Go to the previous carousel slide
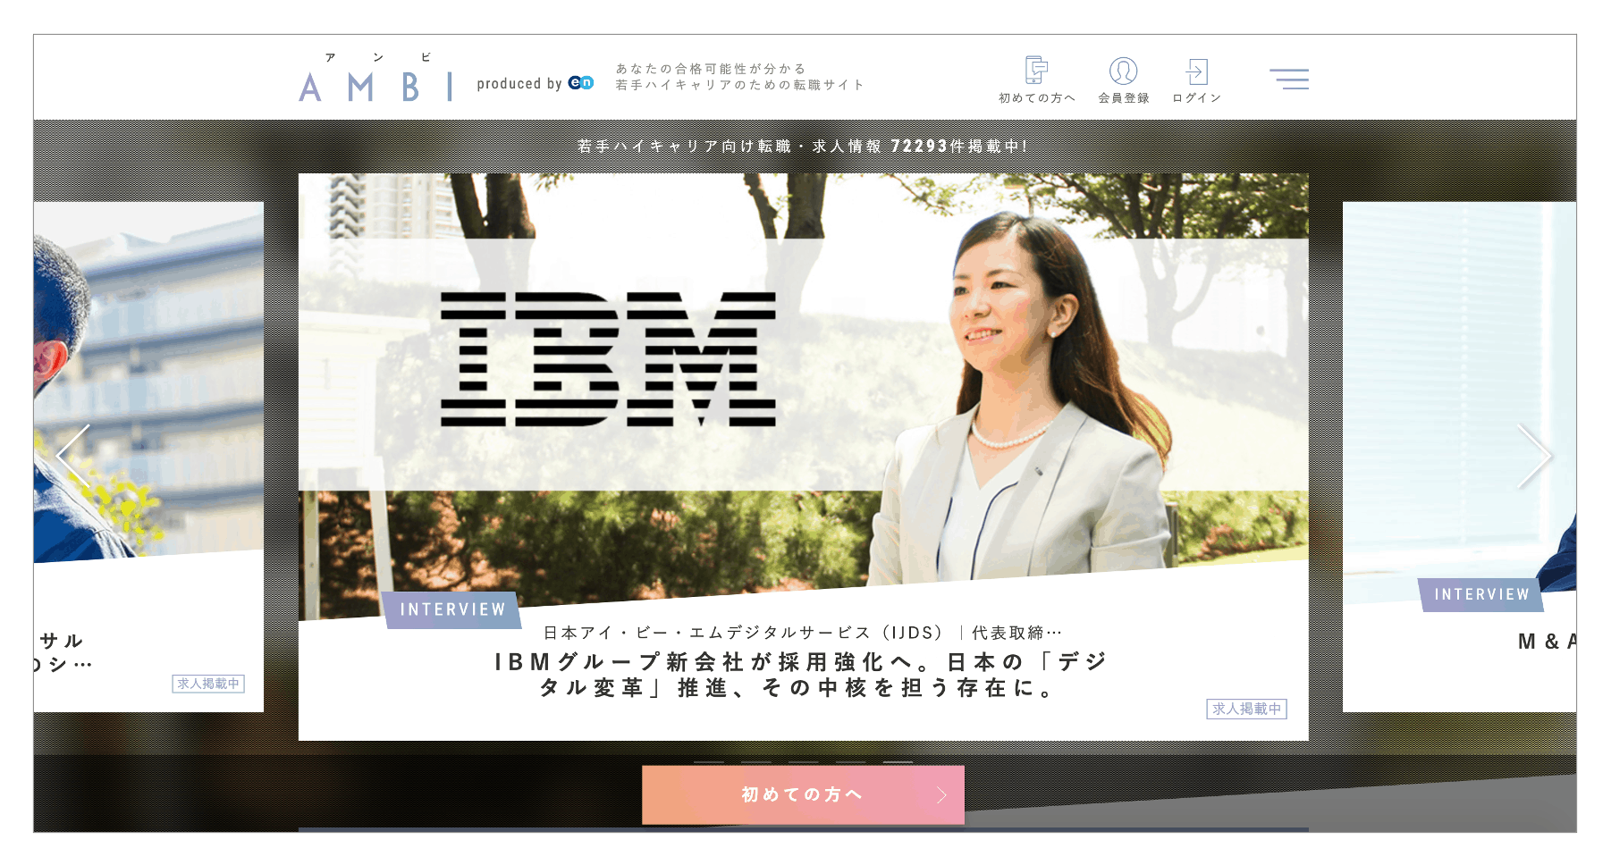This screenshot has width=1611, height=865. coord(73,456)
